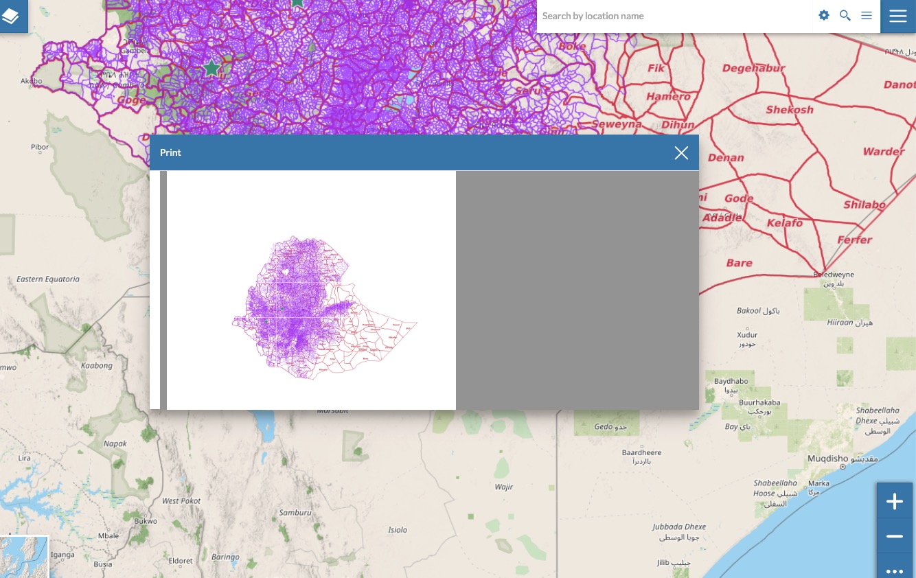Open the search options lines icon

pos(867,15)
